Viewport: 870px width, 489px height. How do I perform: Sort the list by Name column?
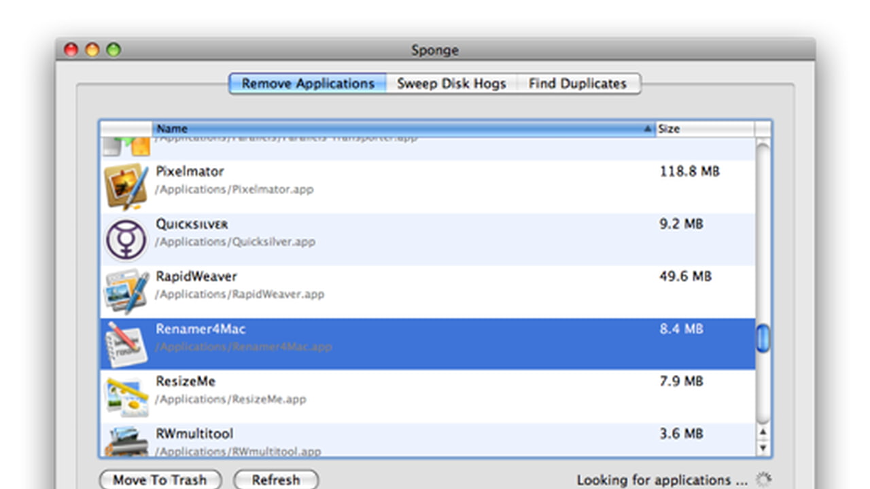404,128
